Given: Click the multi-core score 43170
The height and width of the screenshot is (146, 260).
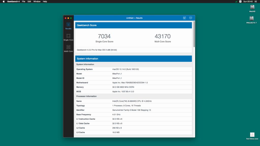Looking at the screenshot, I should point(162,36).
